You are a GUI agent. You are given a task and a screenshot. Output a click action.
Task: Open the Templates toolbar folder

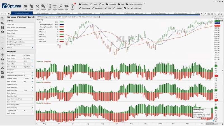tap(83, 4)
